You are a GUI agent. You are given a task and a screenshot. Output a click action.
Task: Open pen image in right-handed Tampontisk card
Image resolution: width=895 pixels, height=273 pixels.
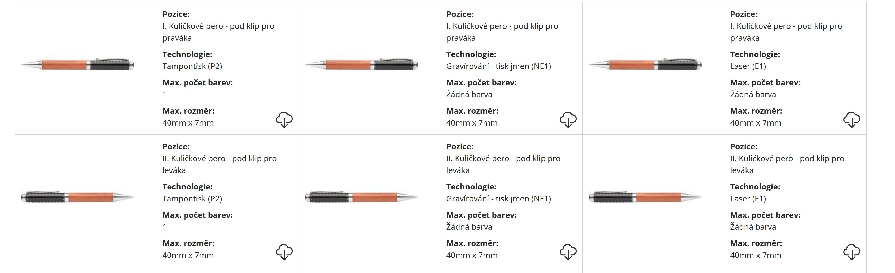coord(78,65)
